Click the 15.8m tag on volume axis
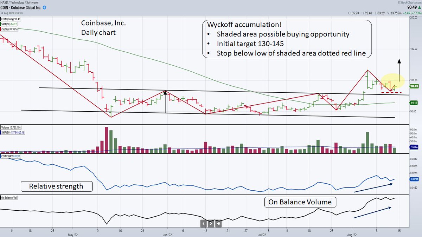Viewport: 422px width, 237px height. pyautogui.click(x=414, y=148)
